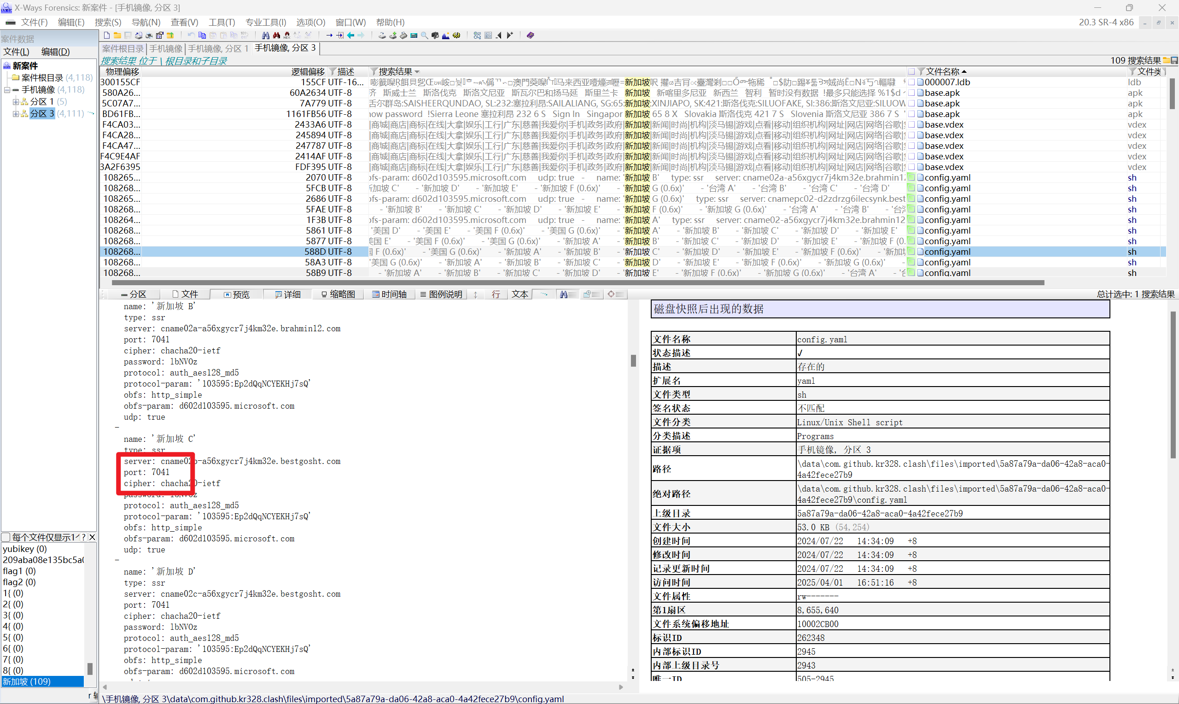Click the filter funnel on 描述 column
1179x704 pixels.
333,71
